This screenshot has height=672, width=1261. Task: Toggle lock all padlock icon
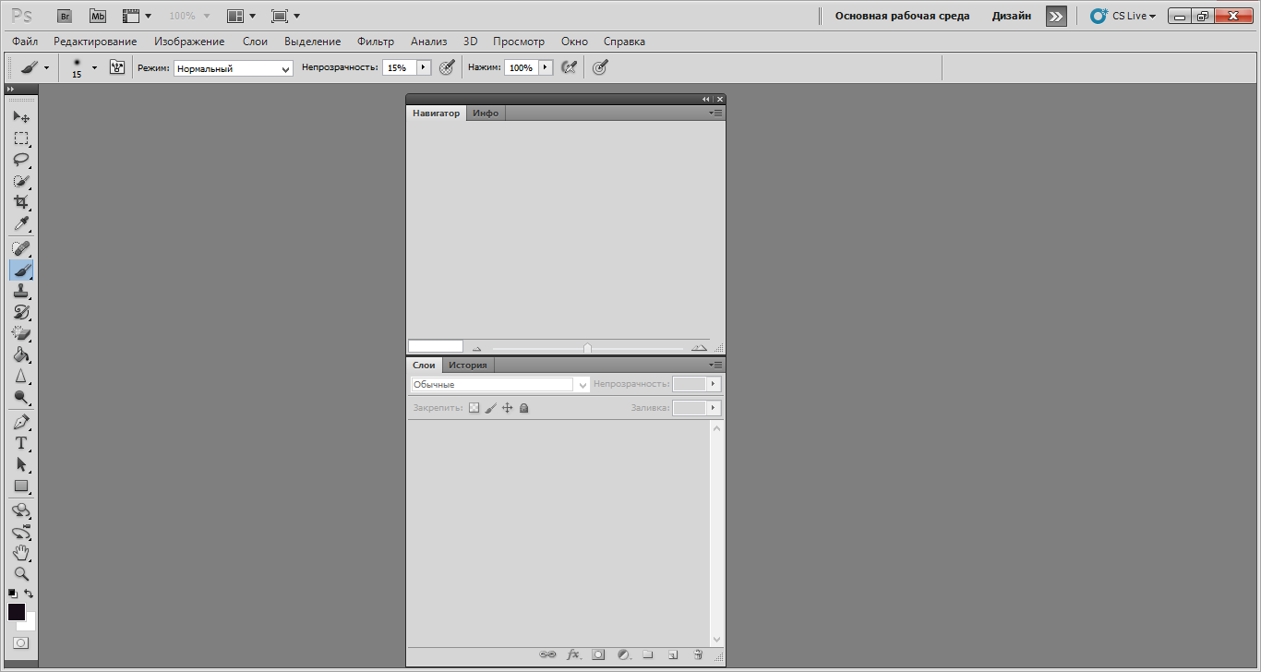tap(523, 407)
